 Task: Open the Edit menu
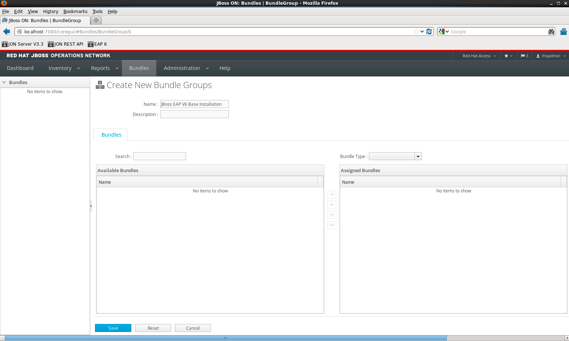coord(18,12)
